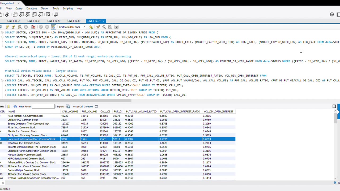The height and width of the screenshot is (191, 340).
Task: Switch to the SQL File 4 tab
Action: tap(34, 21)
